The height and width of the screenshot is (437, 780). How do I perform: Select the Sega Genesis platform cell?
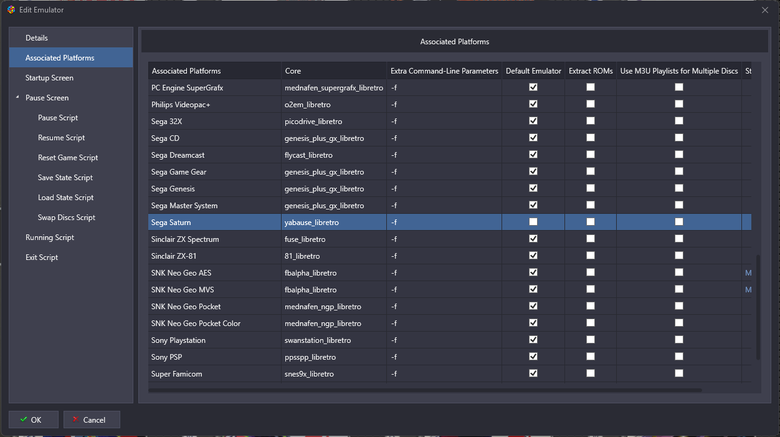coord(214,188)
